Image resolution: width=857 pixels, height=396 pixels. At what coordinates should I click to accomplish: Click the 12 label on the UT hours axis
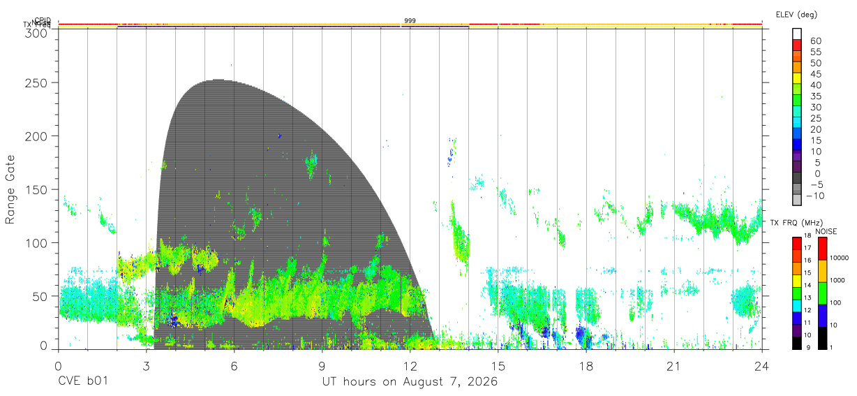pyautogui.click(x=410, y=366)
